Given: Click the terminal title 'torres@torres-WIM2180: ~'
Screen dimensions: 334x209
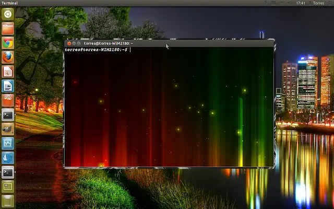Looking at the screenshot, I should (x=108, y=43).
